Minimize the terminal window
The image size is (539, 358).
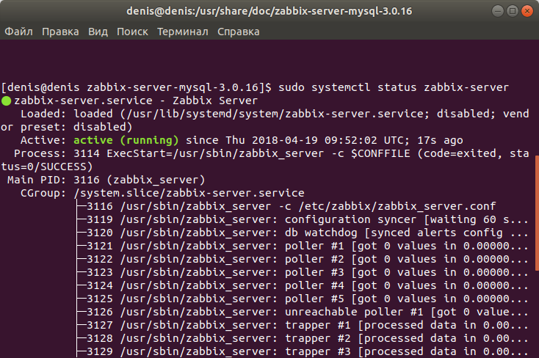click(x=498, y=11)
